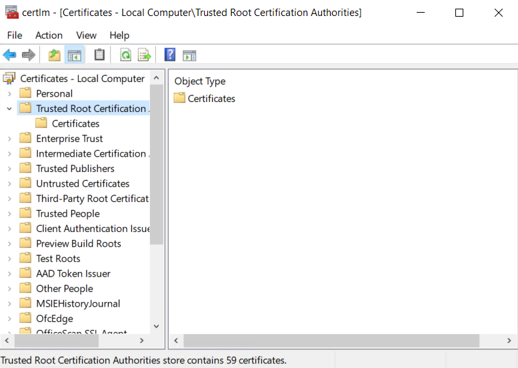The image size is (518, 368).
Task: Click the Test Roots folder icon
Action: 25,257
